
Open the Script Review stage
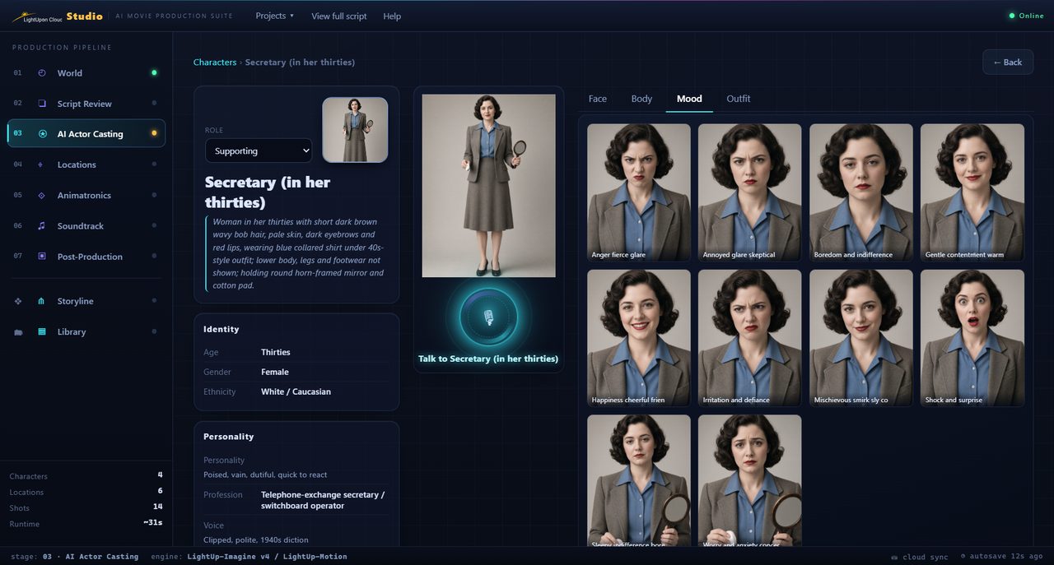(x=86, y=104)
